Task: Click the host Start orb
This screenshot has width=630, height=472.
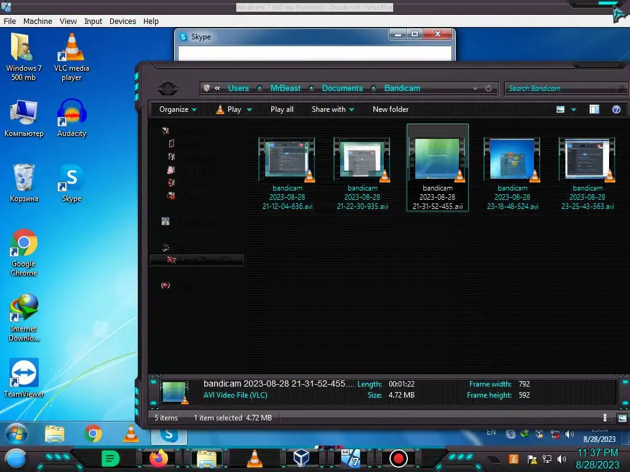Action: [15, 459]
